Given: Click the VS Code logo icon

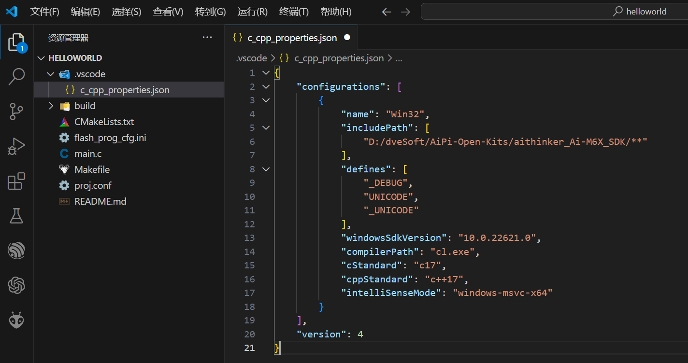Looking at the screenshot, I should (x=12, y=12).
